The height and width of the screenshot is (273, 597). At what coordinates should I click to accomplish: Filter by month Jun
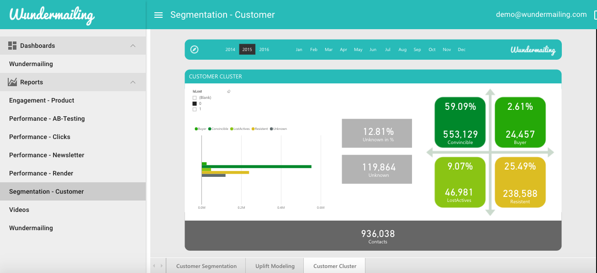coord(373,50)
